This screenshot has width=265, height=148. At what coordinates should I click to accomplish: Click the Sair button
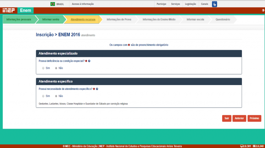pos(227,118)
